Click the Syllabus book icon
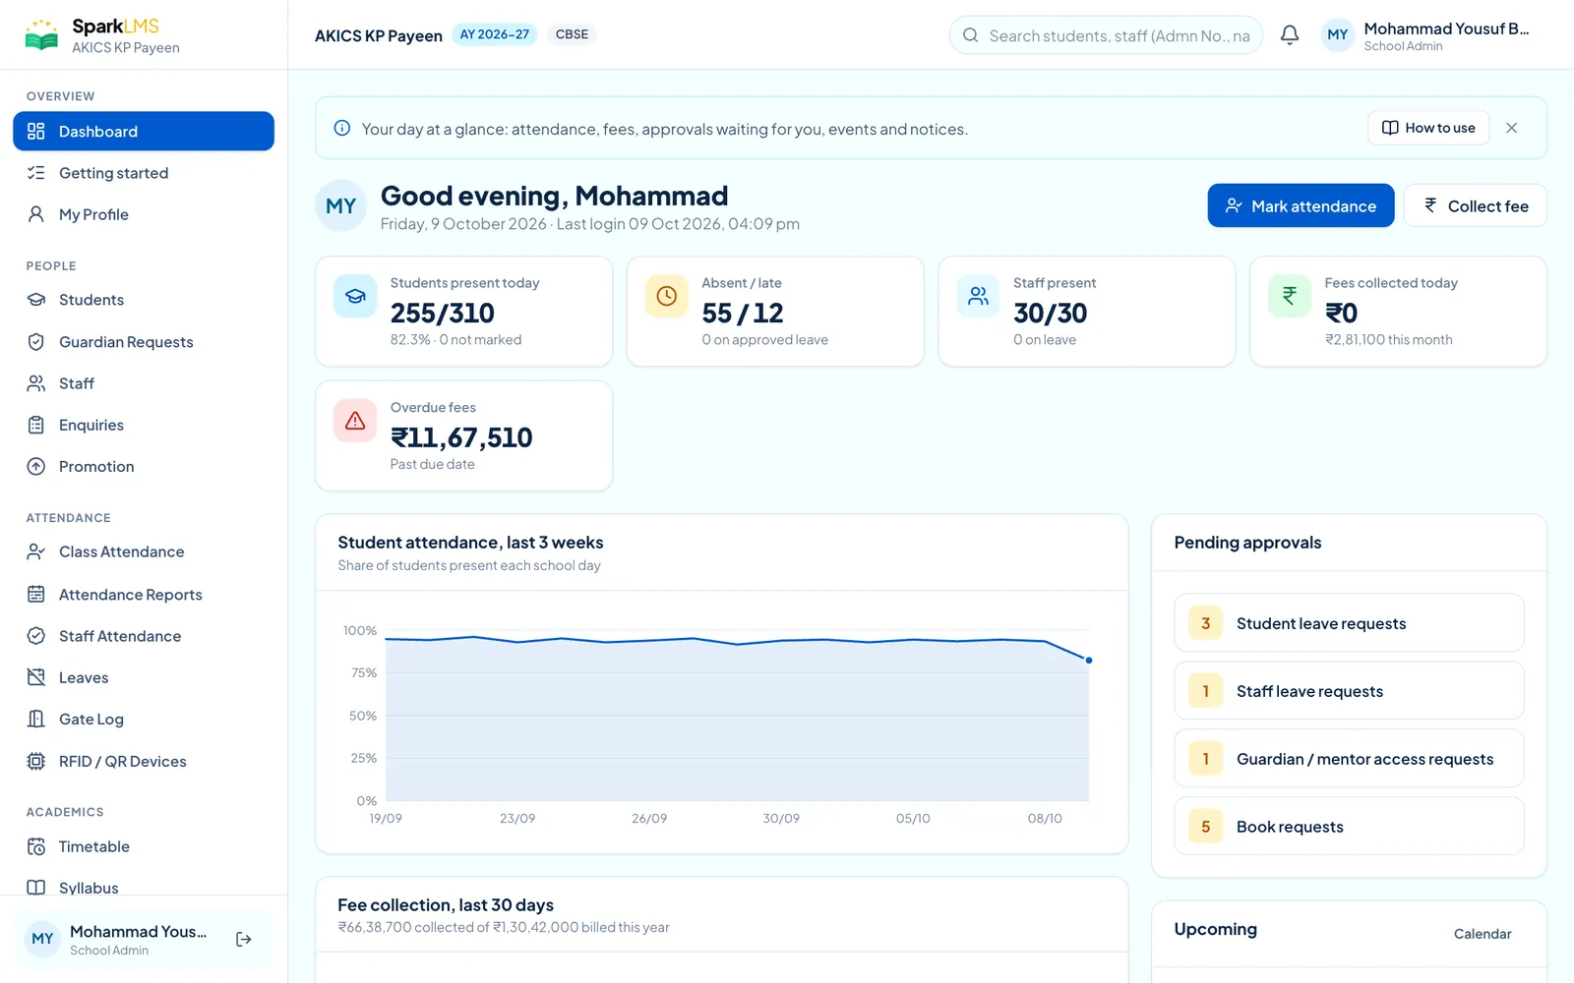The image size is (1574, 983). (x=36, y=888)
